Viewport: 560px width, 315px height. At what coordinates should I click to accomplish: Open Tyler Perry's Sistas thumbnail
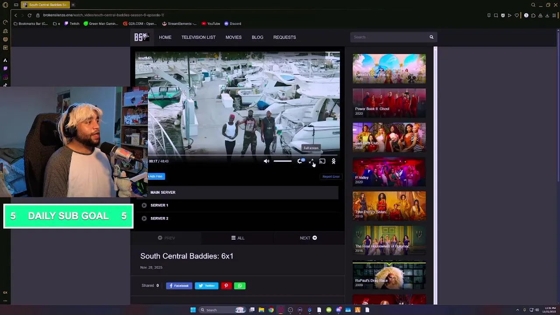pos(389,206)
